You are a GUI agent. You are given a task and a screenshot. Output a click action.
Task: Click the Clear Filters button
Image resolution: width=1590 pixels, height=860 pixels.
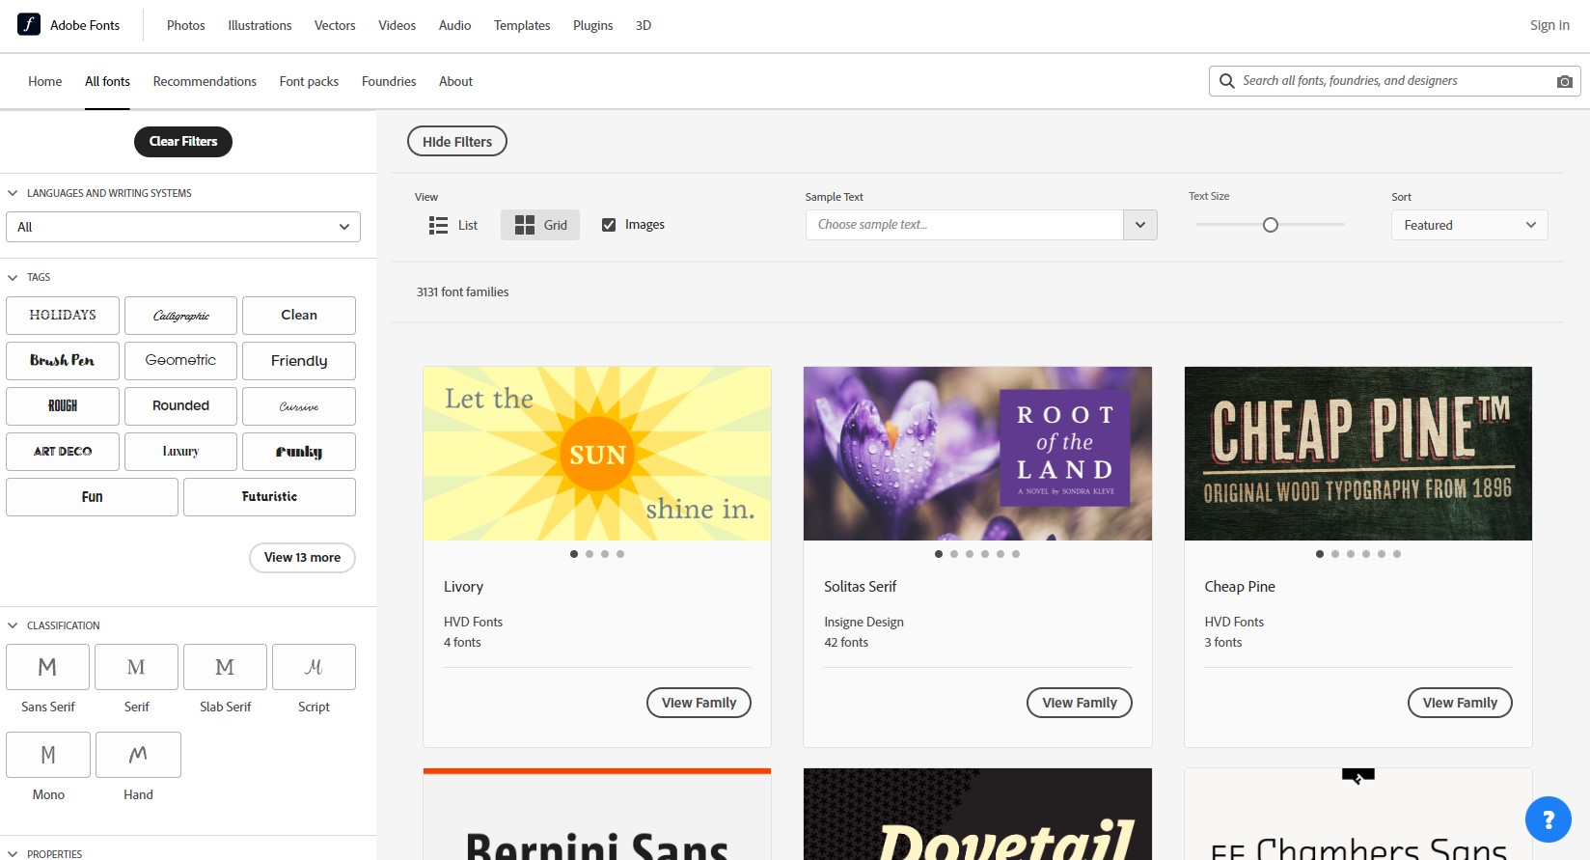pyautogui.click(x=183, y=142)
